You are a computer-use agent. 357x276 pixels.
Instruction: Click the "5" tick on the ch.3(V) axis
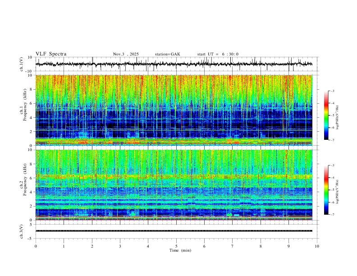point(32,225)
